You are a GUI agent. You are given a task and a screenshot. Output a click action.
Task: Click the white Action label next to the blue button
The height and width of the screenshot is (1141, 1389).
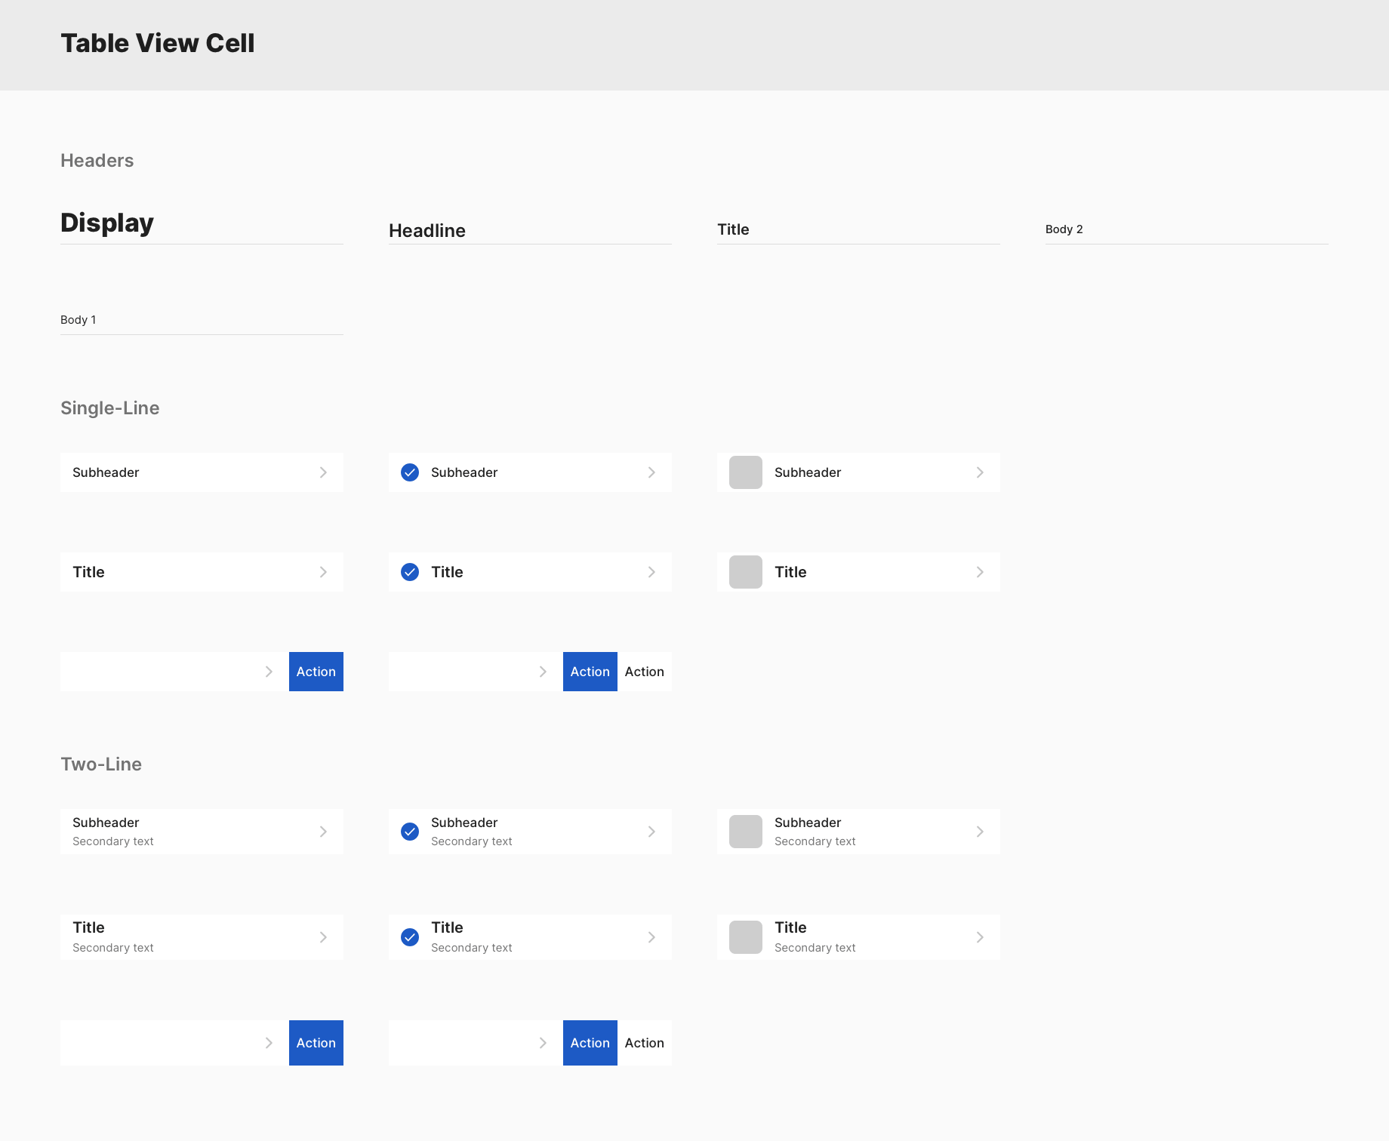[x=645, y=671]
